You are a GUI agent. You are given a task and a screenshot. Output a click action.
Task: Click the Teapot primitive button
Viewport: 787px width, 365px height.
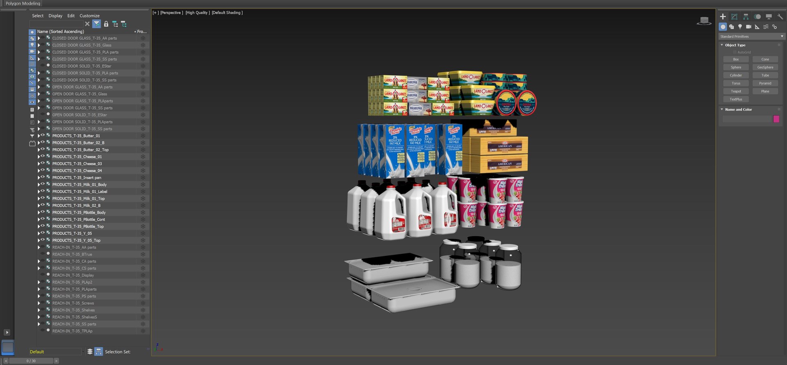[x=736, y=91]
